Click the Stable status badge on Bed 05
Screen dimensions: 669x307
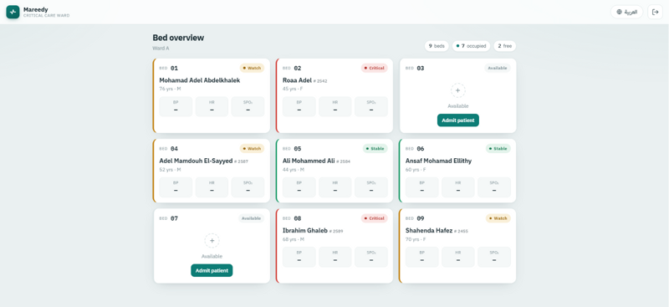point(375,149)
